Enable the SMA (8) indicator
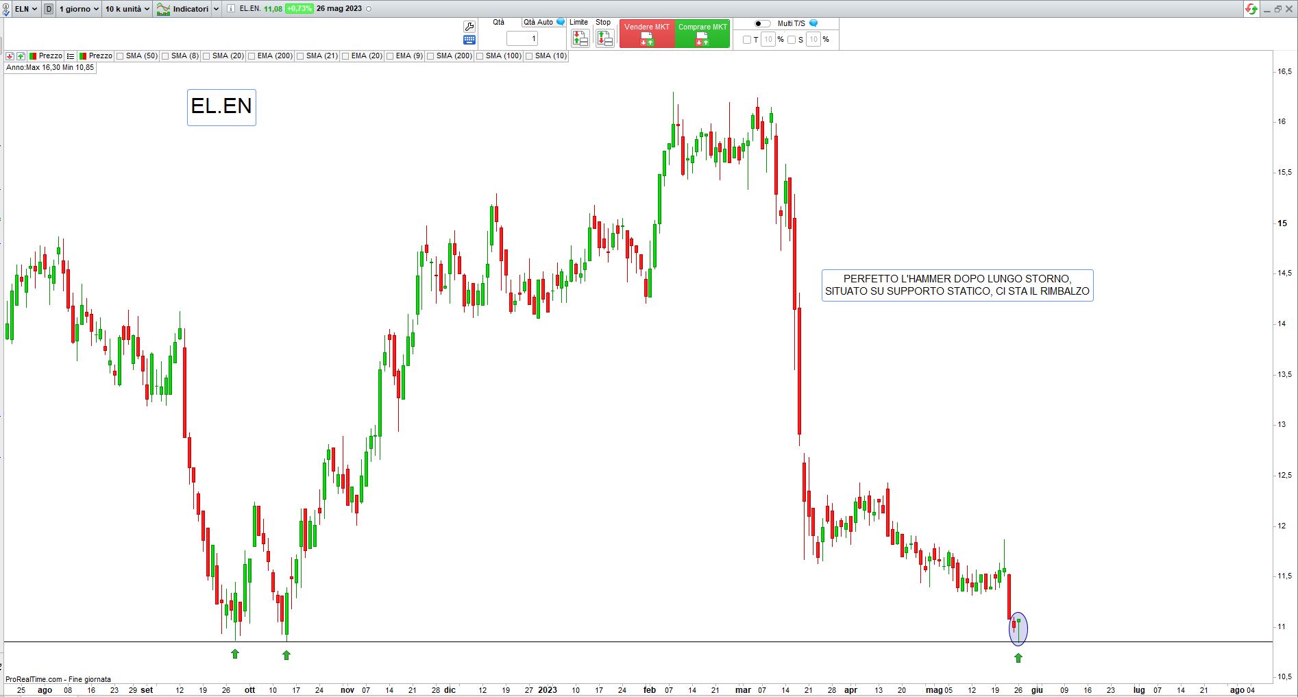 pos(165,56)
